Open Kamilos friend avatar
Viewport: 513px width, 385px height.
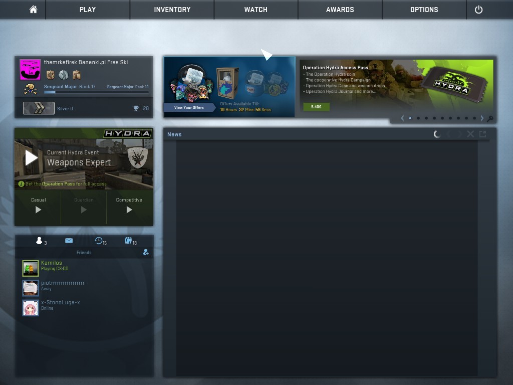tap(31, 268)
